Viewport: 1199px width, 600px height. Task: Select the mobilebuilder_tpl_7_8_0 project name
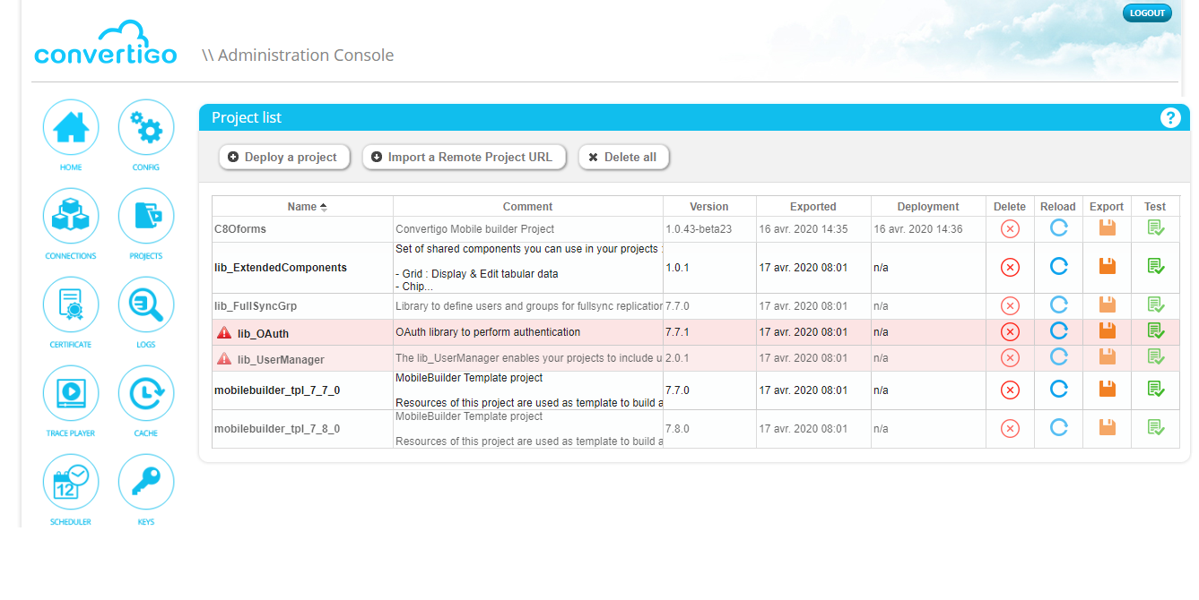point(277,429)
